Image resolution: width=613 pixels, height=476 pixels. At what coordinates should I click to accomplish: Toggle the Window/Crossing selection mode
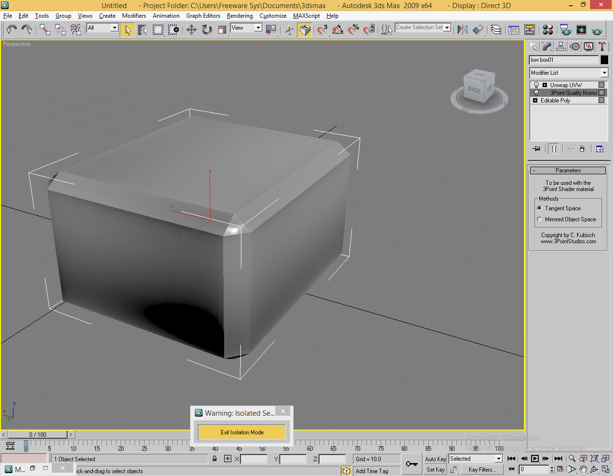coord(173,30)
